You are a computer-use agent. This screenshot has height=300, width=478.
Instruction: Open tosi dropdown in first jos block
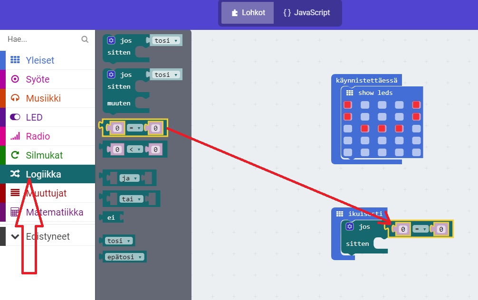tap(165, 41)
